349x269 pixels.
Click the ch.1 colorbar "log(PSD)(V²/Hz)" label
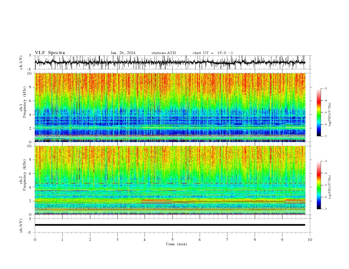click(330, 115)
